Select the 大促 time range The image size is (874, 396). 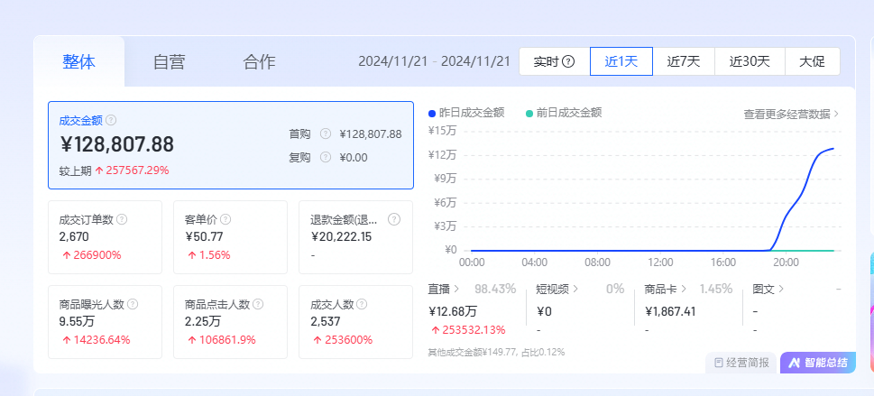point(812,61)
